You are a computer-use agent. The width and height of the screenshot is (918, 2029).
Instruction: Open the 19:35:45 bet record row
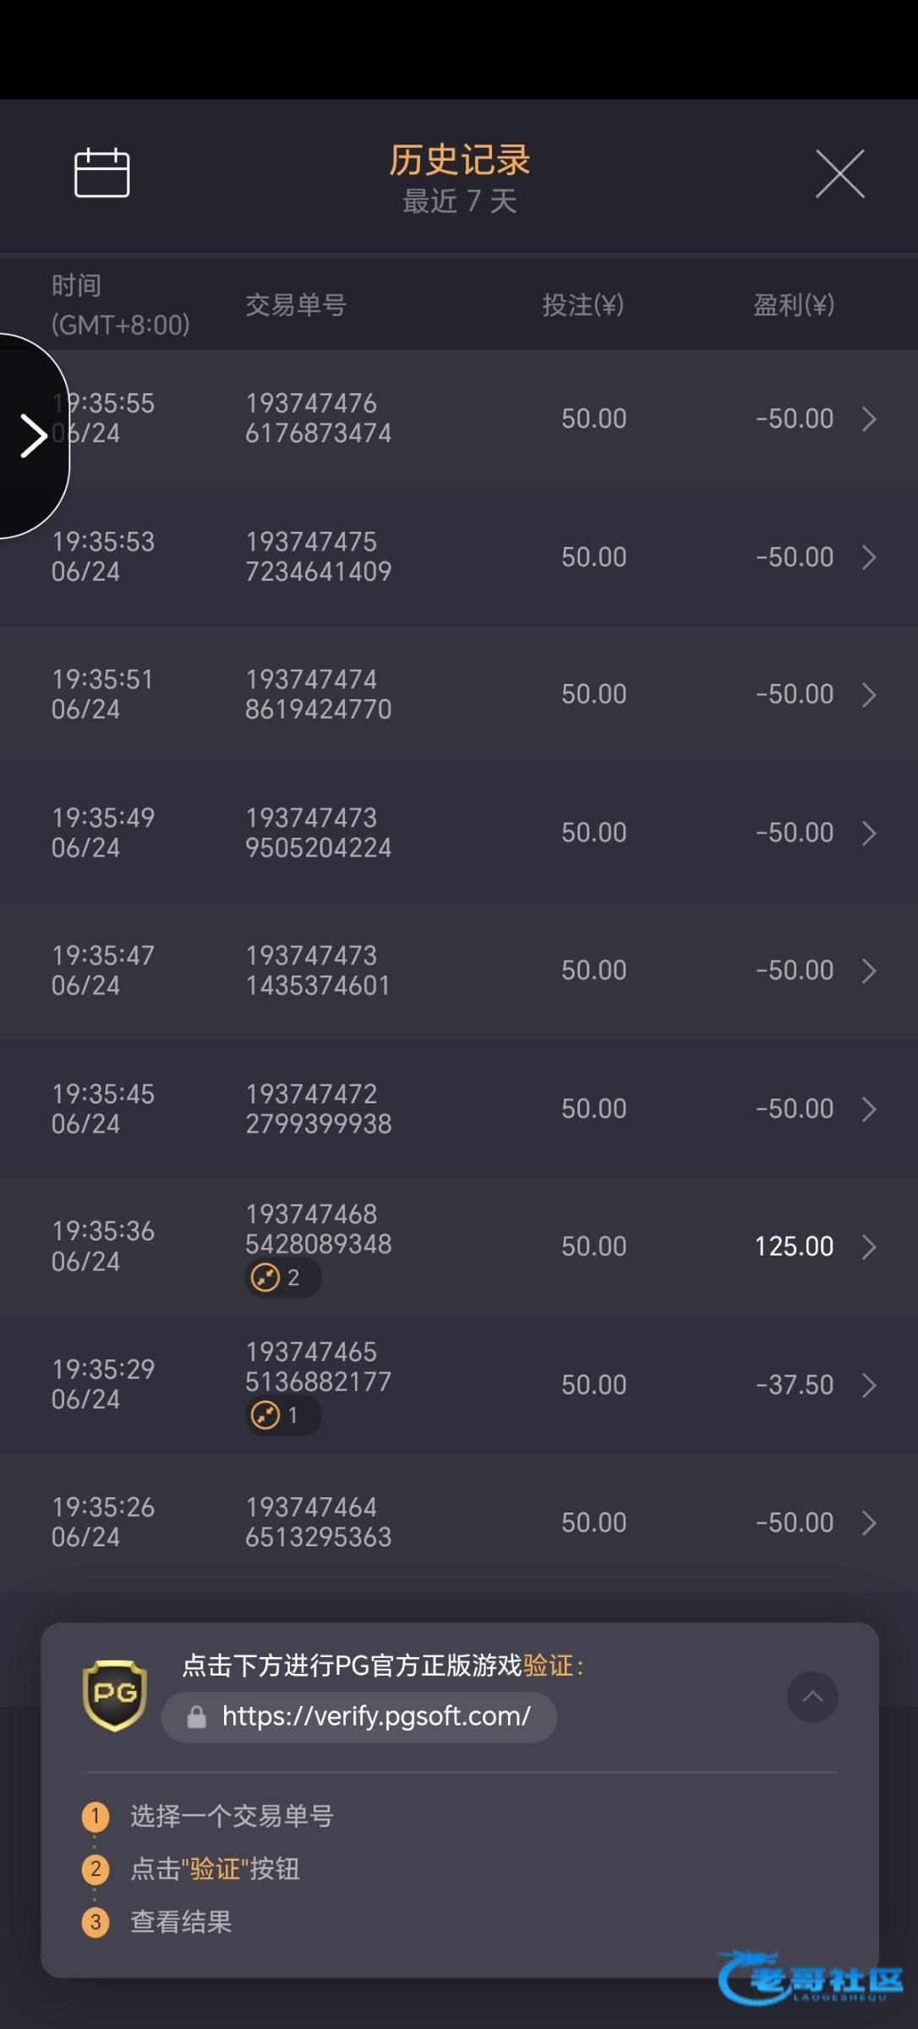click(456, 1108)
